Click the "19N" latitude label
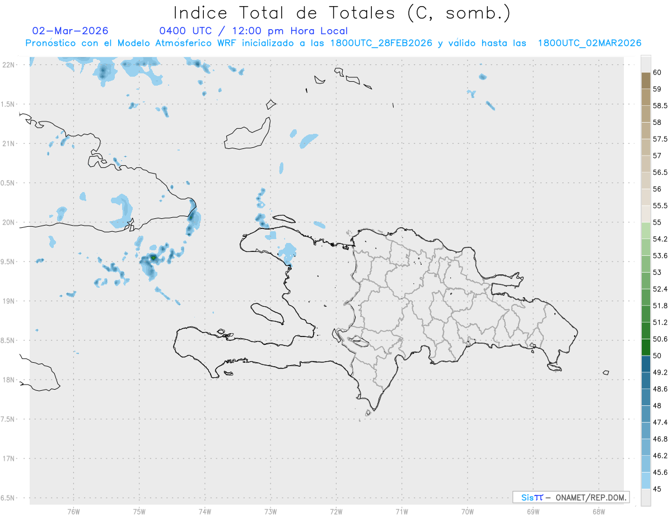The width and height of the screenshot is (672, 519). click(x=8, y=301)
